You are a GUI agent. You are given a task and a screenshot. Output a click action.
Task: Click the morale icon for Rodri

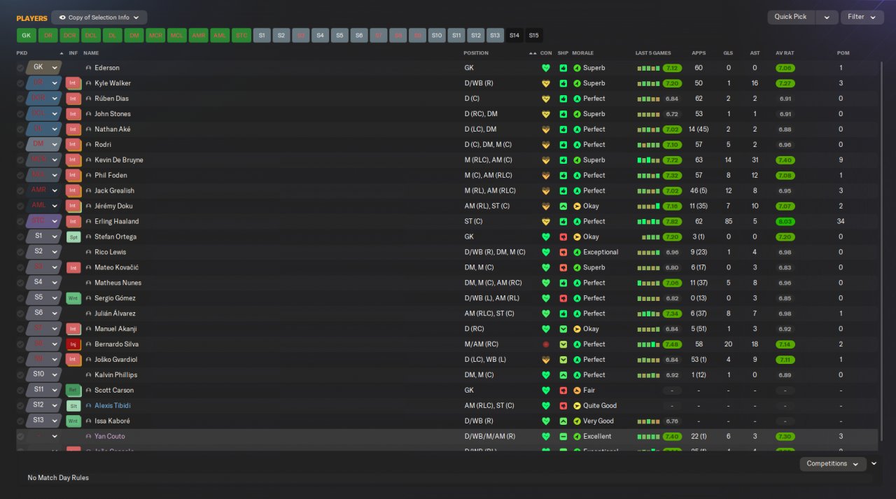tap(577, 145)
